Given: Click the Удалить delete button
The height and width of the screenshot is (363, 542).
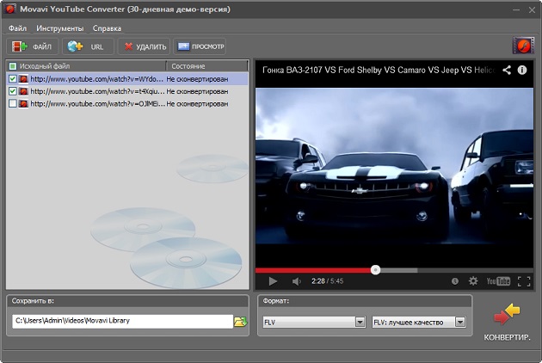Looking at the screenshot, I should coord(144,46).
